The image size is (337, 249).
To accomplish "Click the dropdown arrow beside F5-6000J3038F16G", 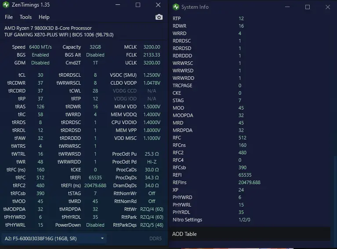I will [102, 238].
